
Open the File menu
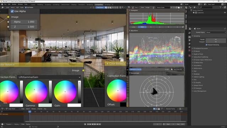5,4
